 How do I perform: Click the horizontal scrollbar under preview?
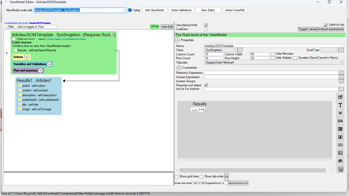252,170
